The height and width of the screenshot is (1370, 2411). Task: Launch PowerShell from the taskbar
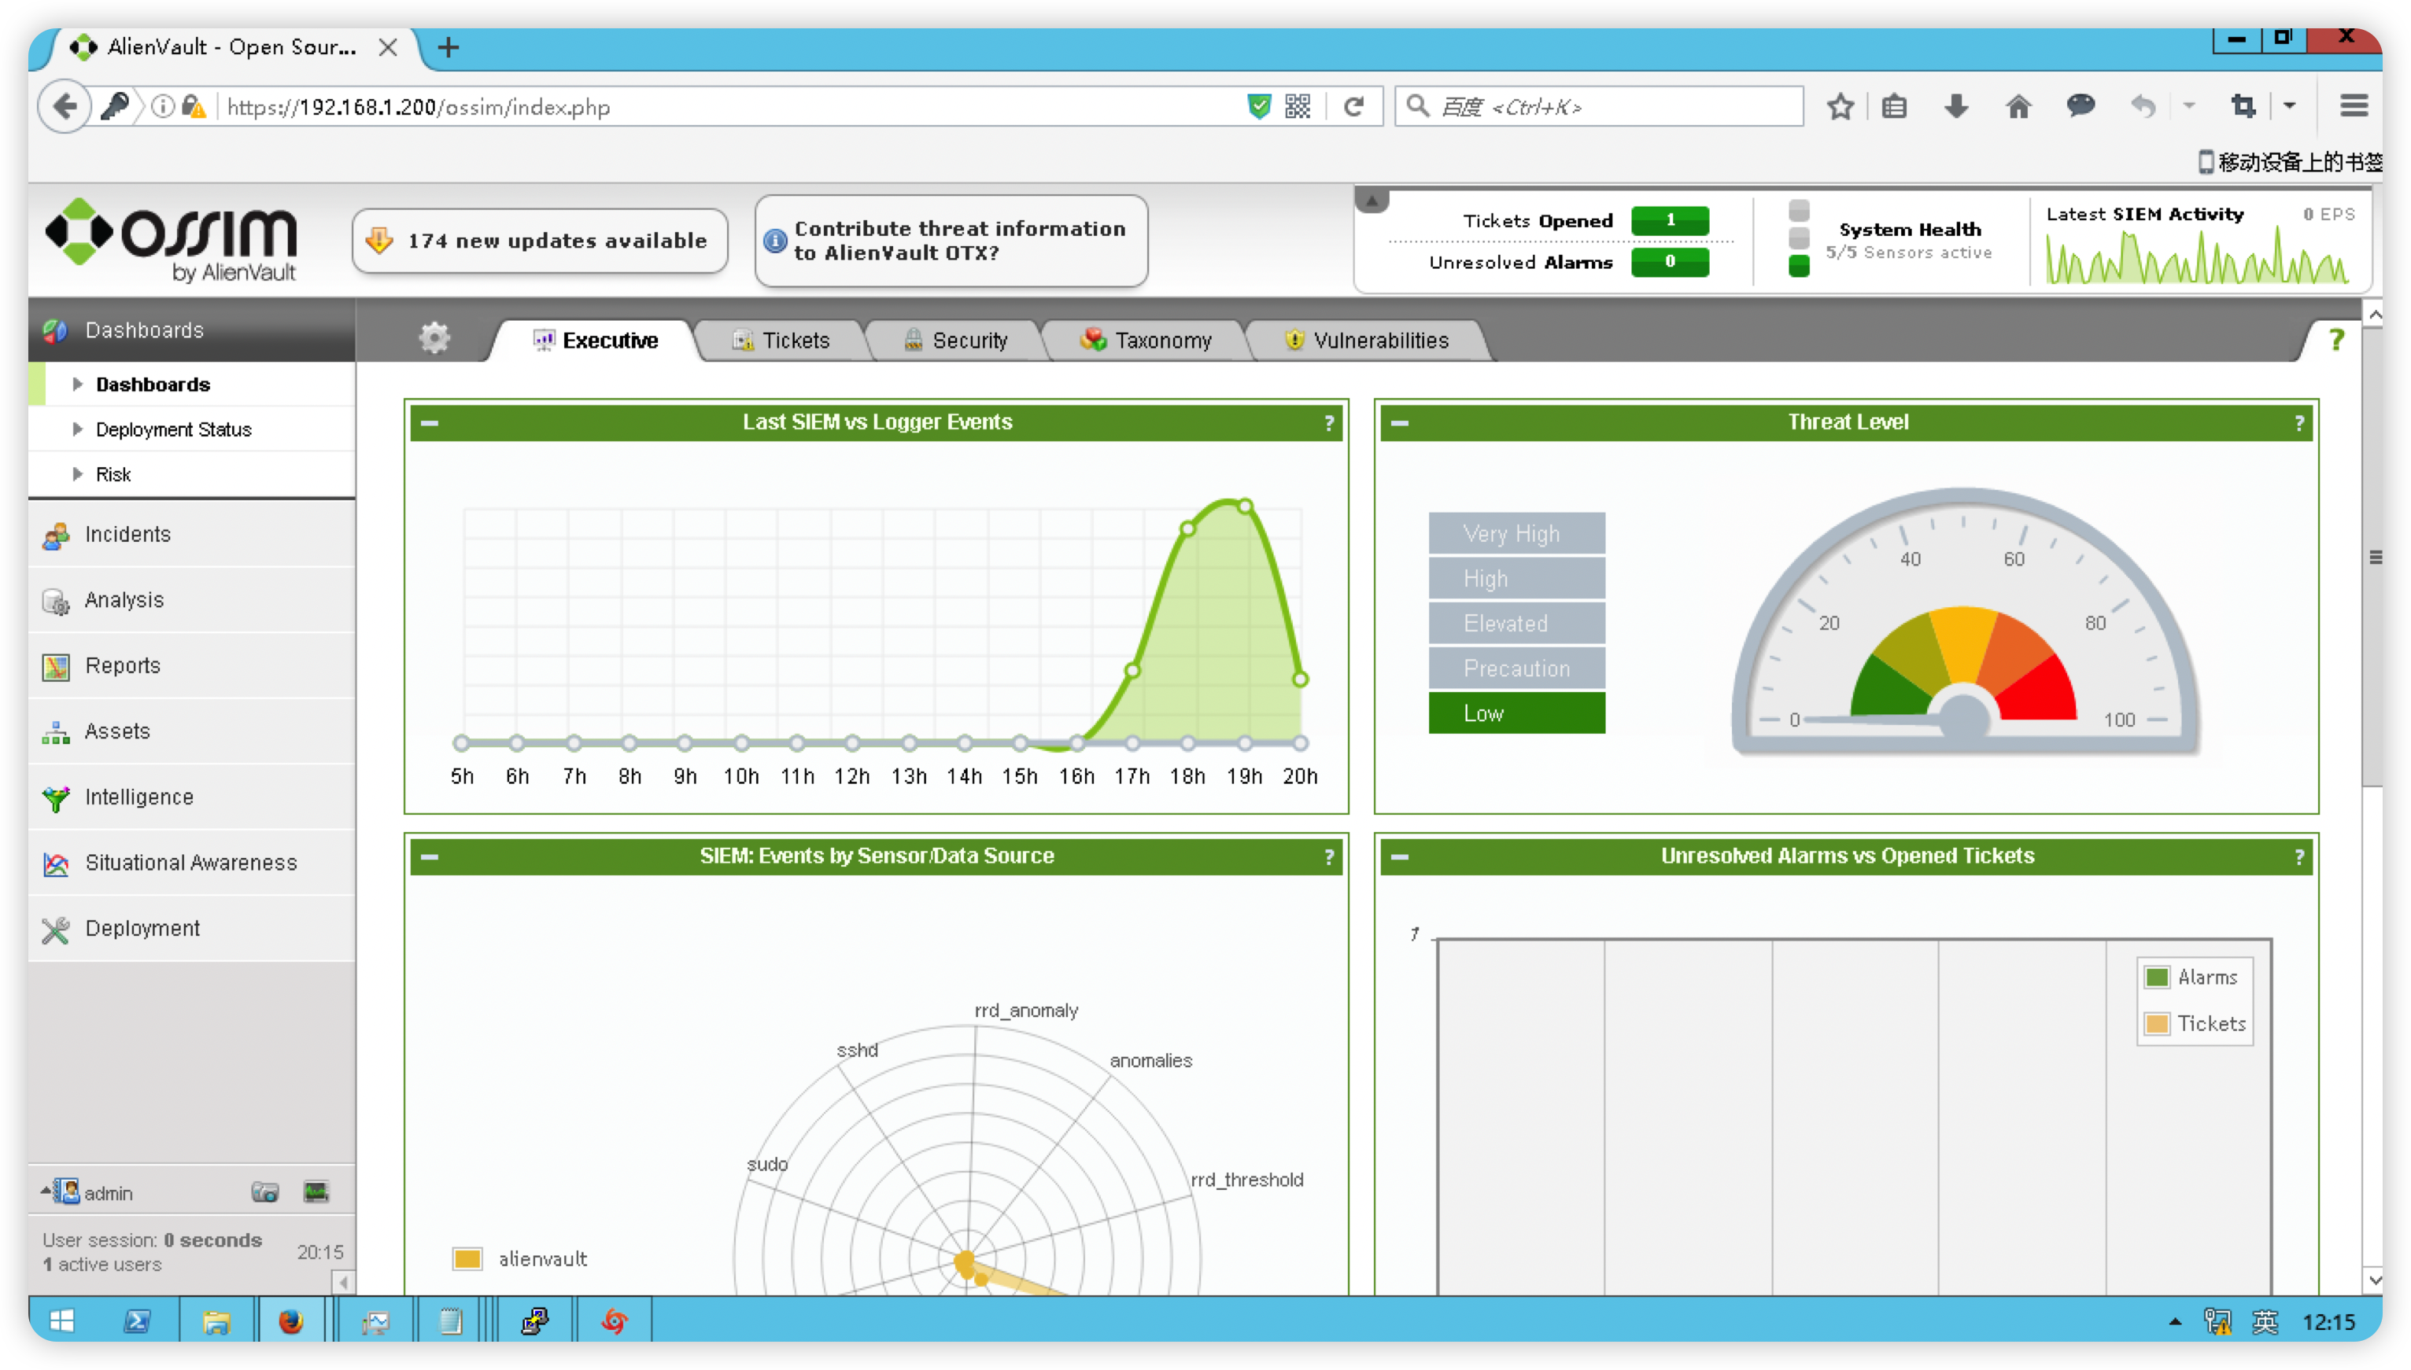pos(138,1320)
